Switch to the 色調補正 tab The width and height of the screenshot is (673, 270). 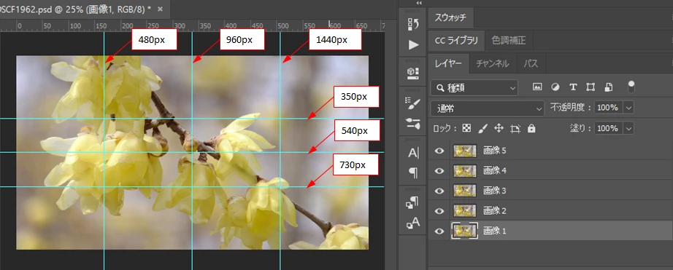pyautogui.click(x=509, y=41)
